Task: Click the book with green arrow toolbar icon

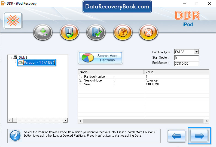Action: click(x=69, y=32)
